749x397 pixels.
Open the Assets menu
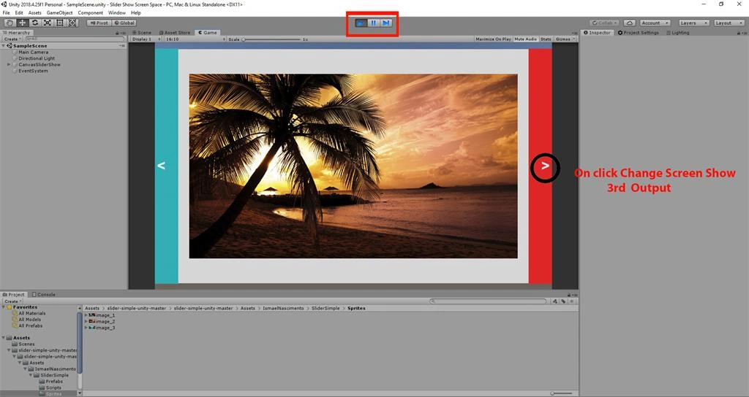tap(35, 13)
